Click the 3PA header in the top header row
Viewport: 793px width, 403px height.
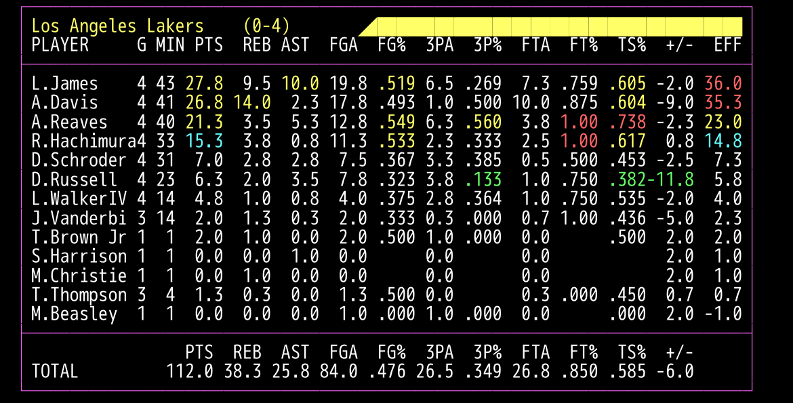click(x=439, y=45)
